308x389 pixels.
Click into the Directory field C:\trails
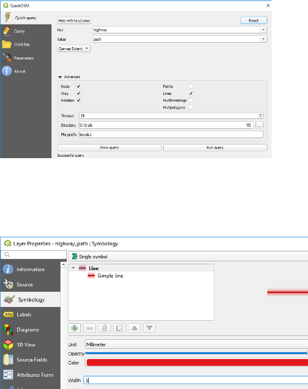[162, 125]
